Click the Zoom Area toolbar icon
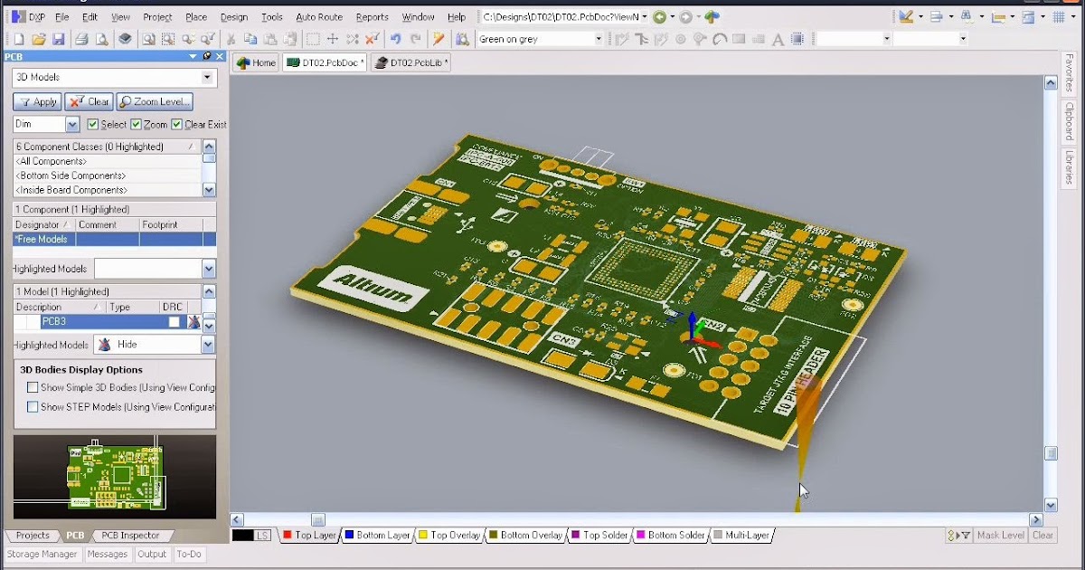Screen dimensions: 1085x570 (x=167, y=39)
